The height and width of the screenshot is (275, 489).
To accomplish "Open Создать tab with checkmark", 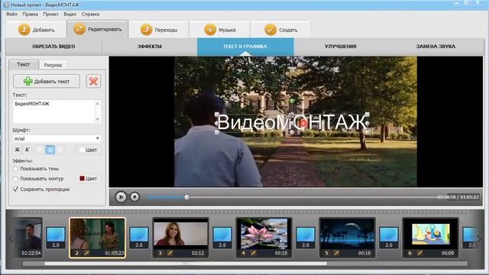I will click(x=280, y=30).
